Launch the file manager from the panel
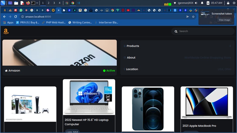Screen dimensions: 237x133 tap(16, 3)
